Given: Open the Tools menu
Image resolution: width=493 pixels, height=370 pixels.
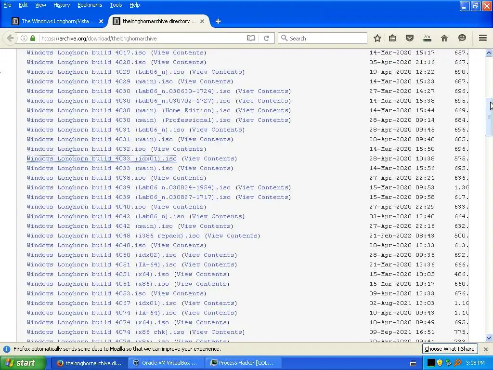Looking at the screenshot, I should click(116, 5).
